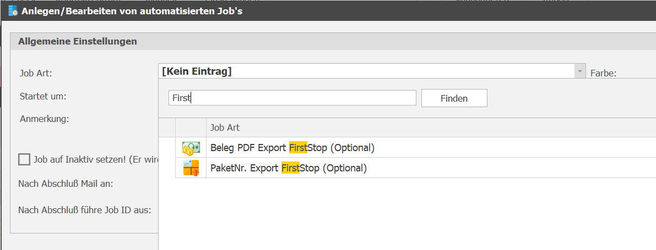Choose 'PaketNr. Export FirstStop (Optional)' entry
656x250 pixels.
click(288, 168)
